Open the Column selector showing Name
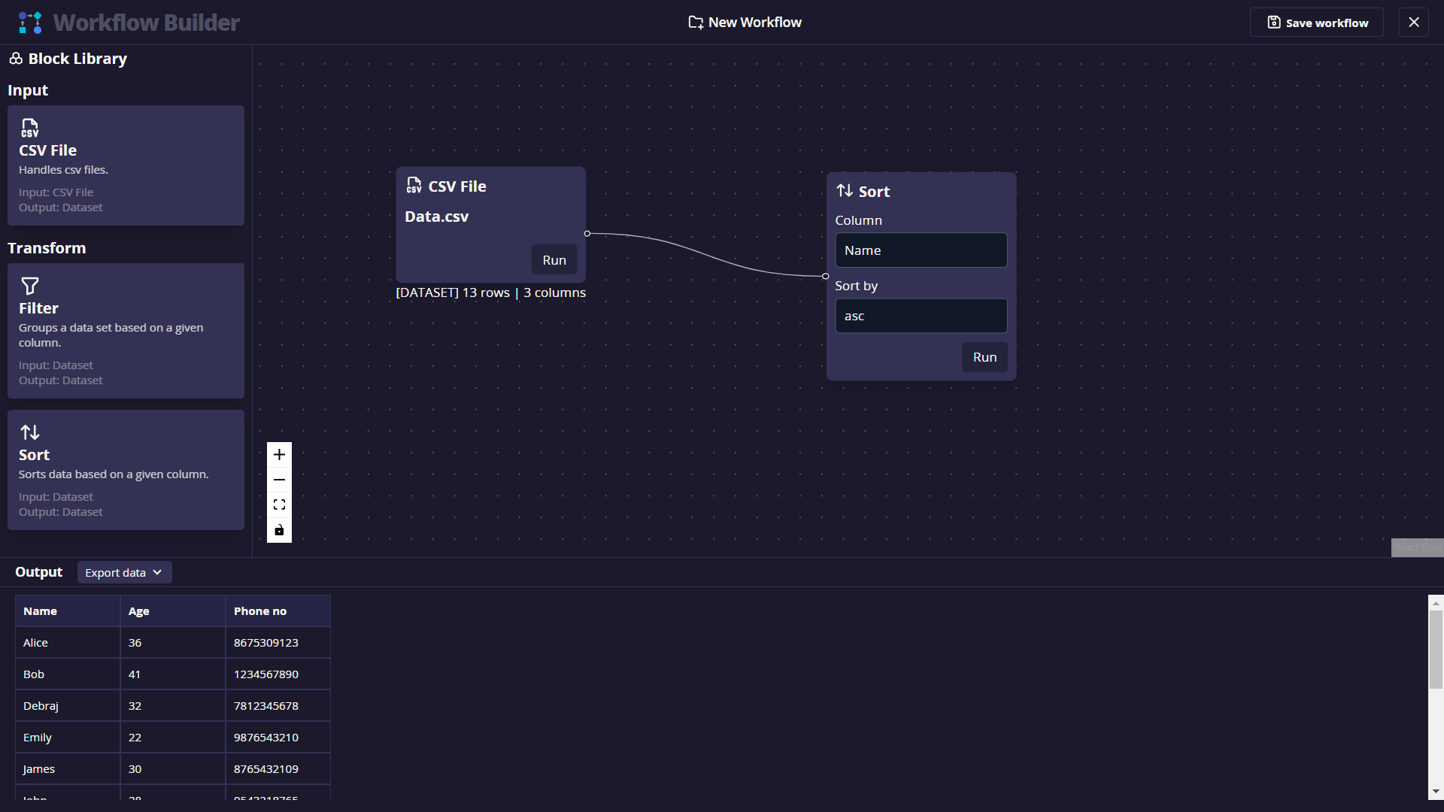This screenshot has height=812, width=1444. tap(921, 250)
